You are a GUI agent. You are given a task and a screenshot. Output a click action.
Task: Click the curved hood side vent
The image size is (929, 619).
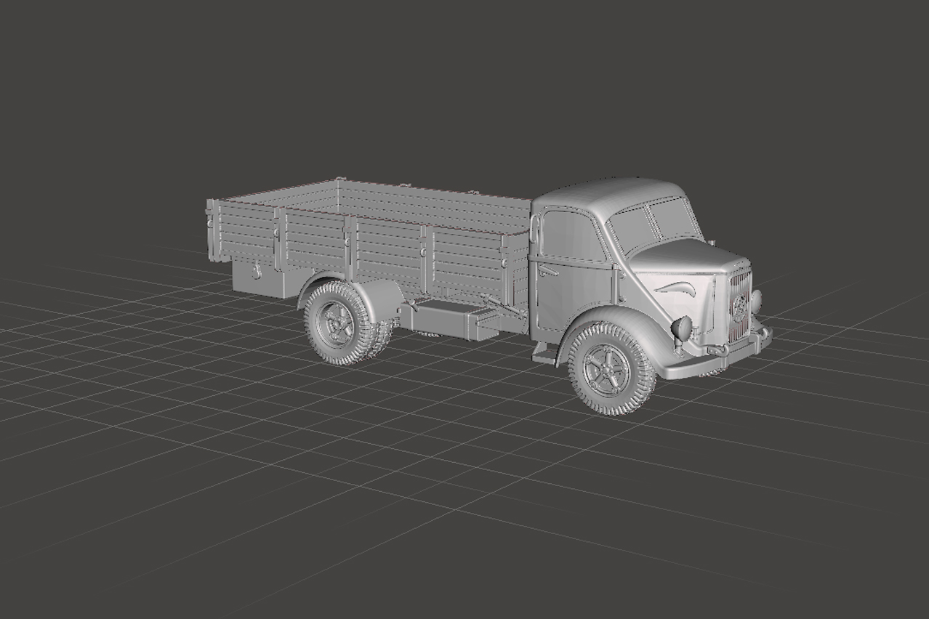(676, 288)
